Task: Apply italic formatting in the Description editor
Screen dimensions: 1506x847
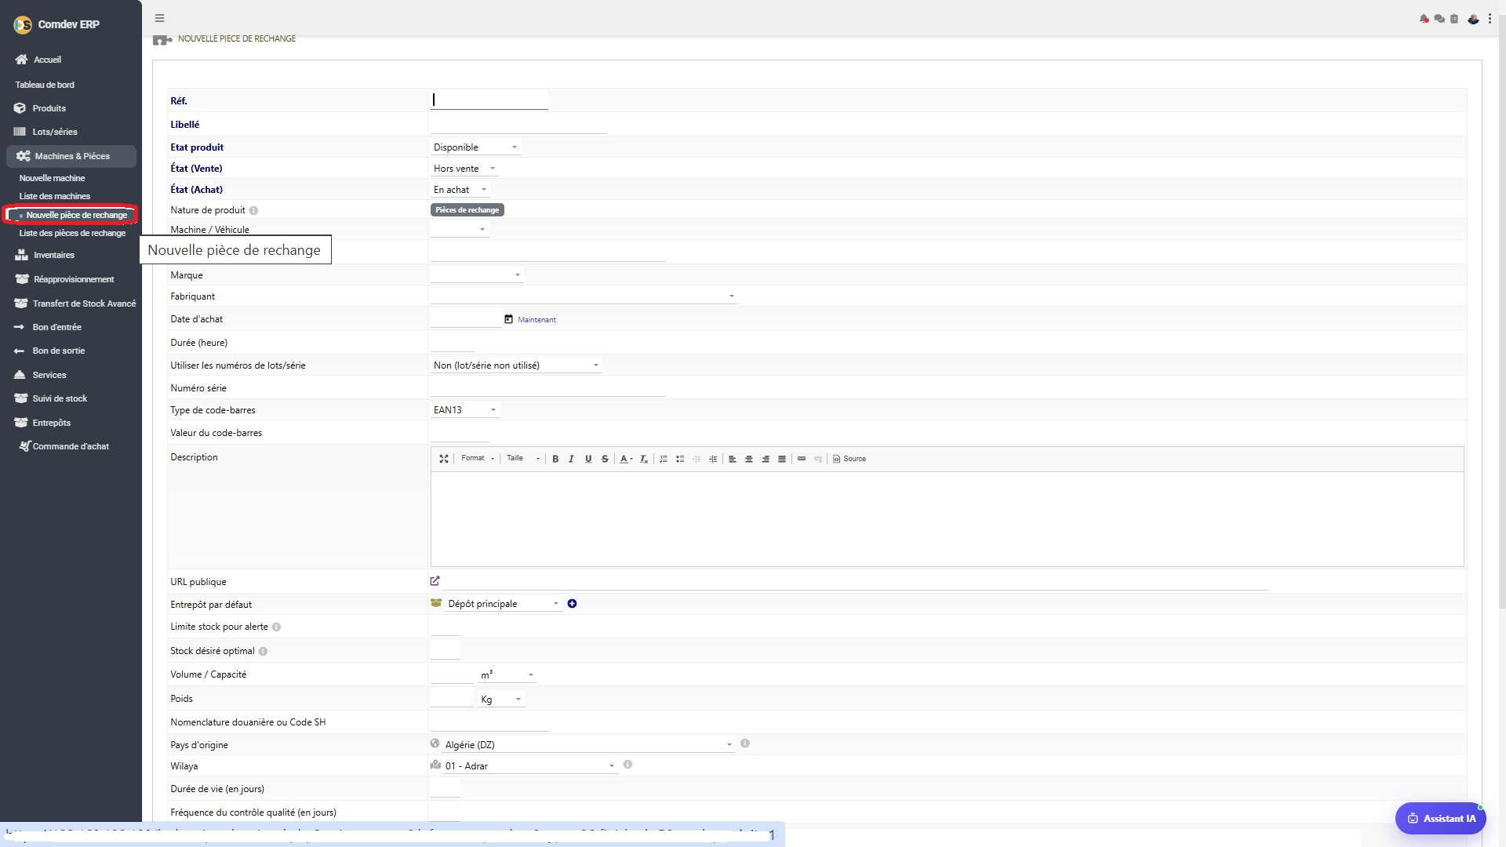Action: click(571, 459)
